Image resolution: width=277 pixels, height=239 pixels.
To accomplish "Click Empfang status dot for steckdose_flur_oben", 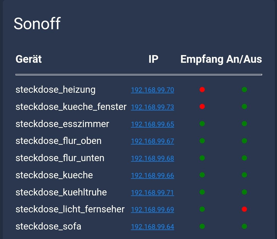I will [202, 141].
